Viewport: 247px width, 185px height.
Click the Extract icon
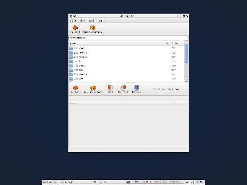(123, 88)
